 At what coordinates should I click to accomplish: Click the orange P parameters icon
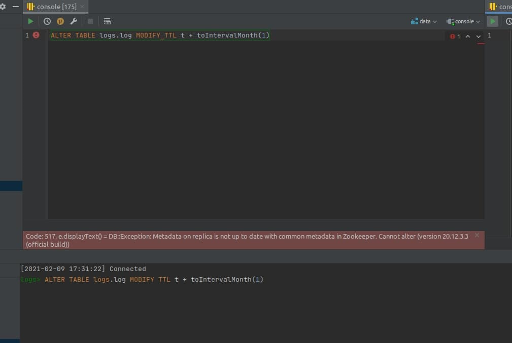60,21
